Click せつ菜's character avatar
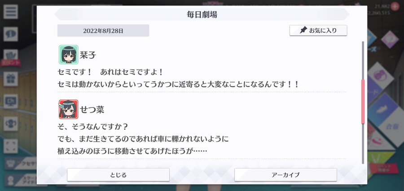The height and width of the screenshot is (191, 404). tap(69, 109)
